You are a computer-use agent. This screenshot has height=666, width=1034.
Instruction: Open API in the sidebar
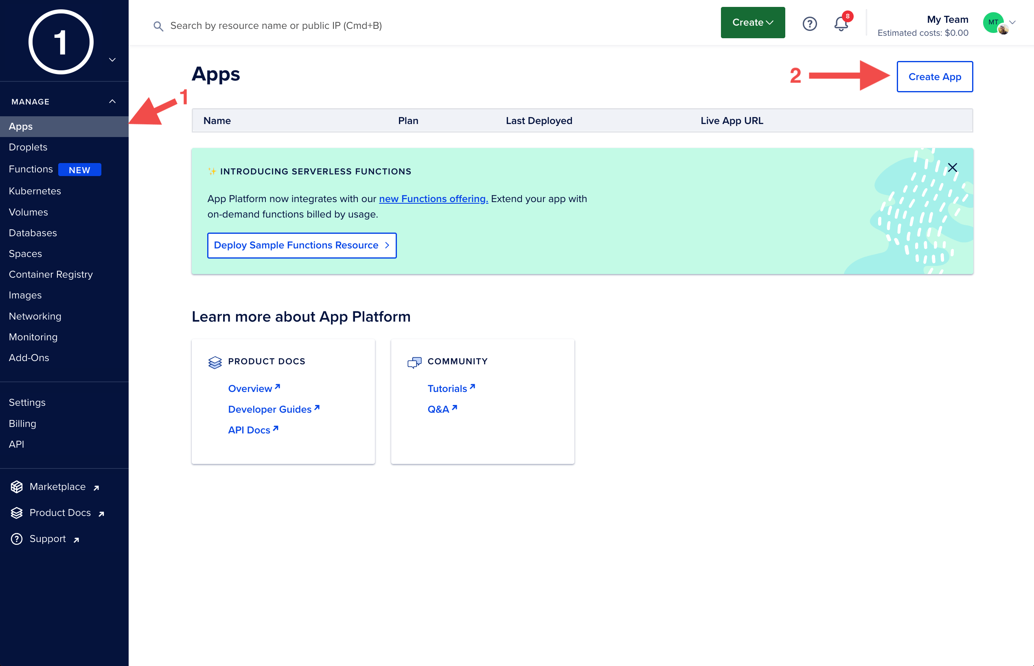pos(16,444)
